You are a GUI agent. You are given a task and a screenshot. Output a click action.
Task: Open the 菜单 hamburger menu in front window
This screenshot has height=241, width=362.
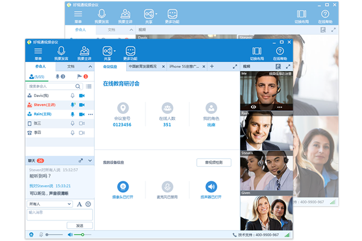pyautogui.click(x=39, y=51)
